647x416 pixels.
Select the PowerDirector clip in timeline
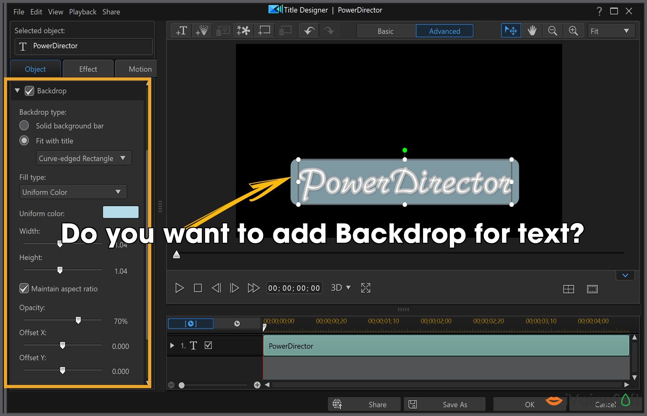[x=446, y=346]
